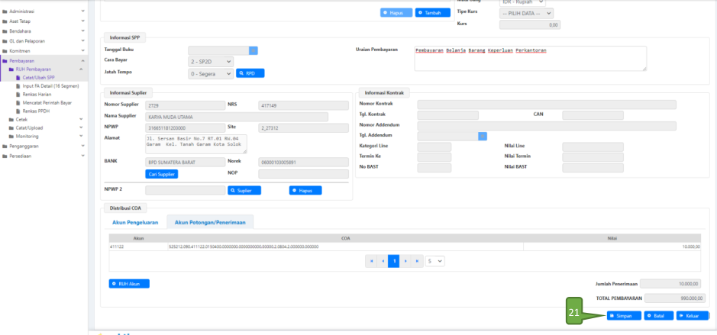The width and height of the screenshot is (717, 335).
Task: Open the Tipe Kurs dropdown
Action: click(x=504, y=13)
